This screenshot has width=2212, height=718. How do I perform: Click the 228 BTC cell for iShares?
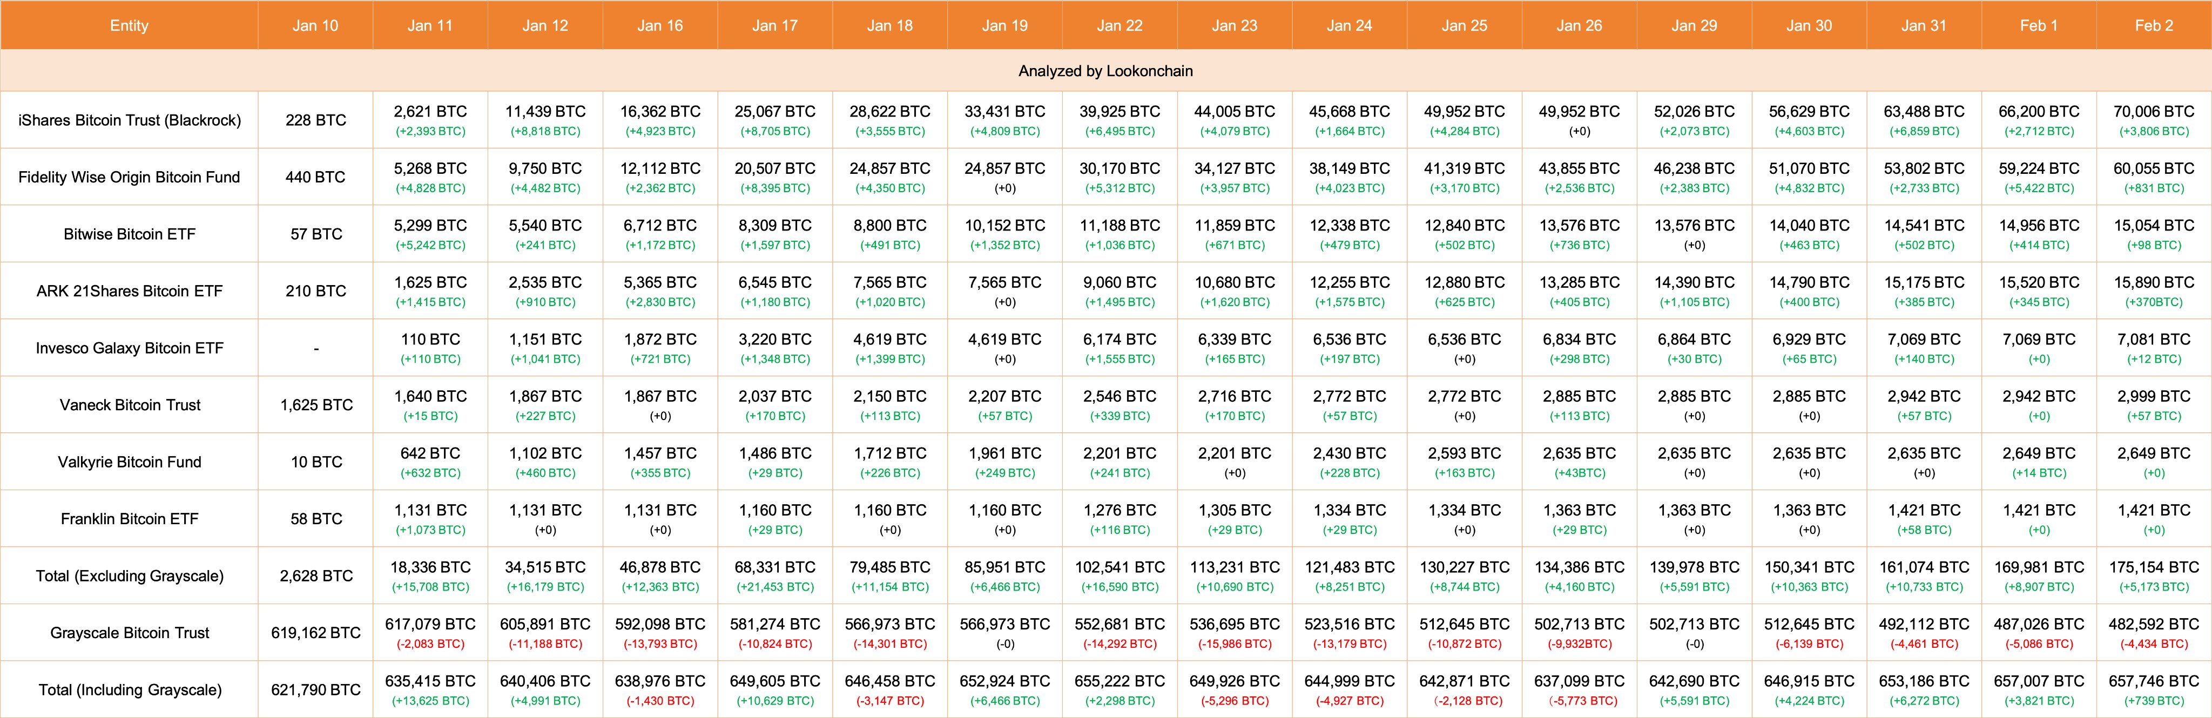tap(315, 120)
